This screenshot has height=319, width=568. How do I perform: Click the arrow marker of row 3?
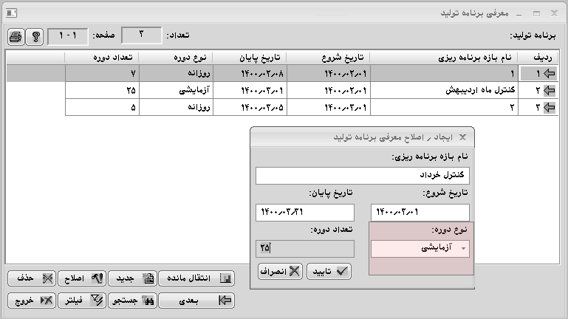[x=548, y=108]
